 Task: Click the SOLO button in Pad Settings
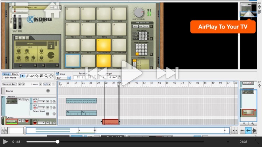click(x=146, y=26)
